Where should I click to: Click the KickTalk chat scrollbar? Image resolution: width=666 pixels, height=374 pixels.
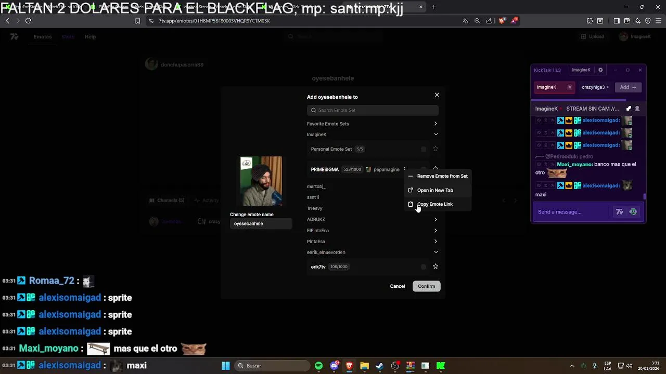pos(645,196)
